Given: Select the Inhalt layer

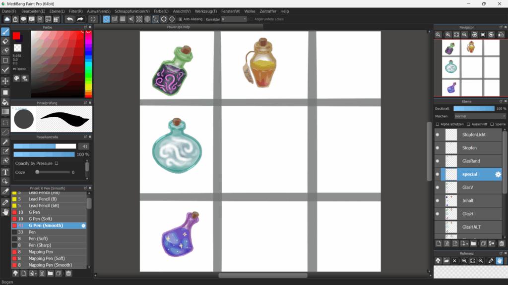Looking at the screenshot, I should coord(468,200).
